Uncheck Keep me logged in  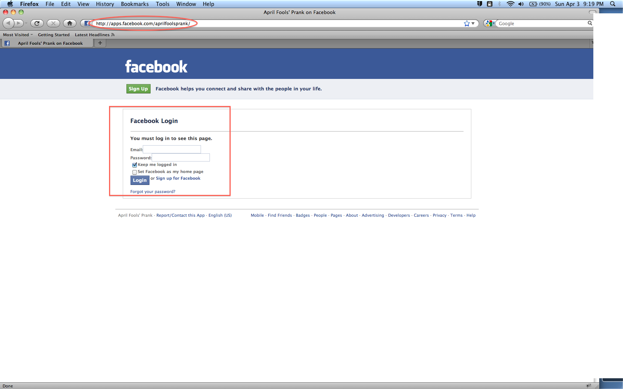point(135,165)
